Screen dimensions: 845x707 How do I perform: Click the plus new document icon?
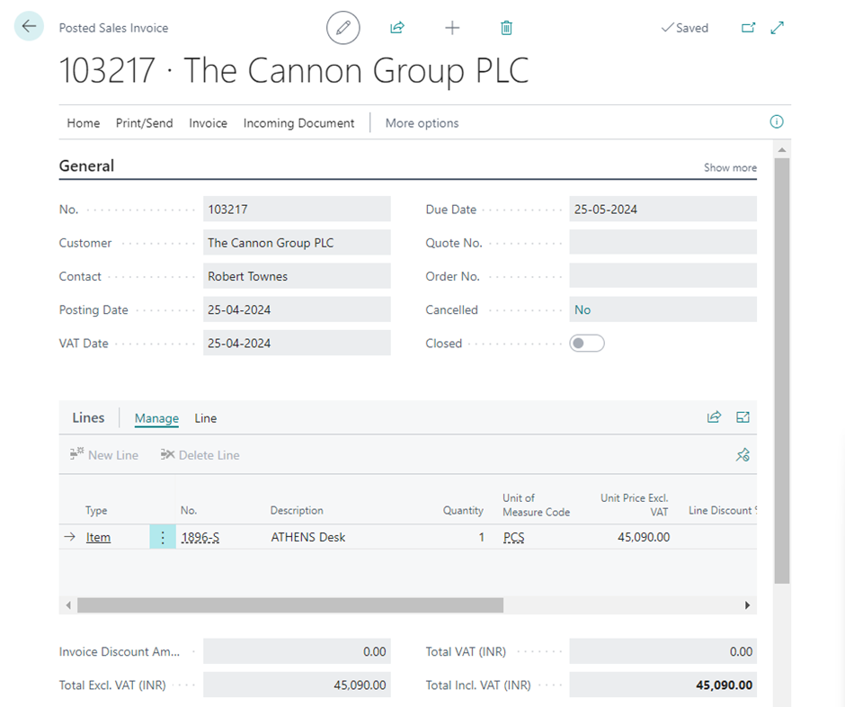(452, 28)
